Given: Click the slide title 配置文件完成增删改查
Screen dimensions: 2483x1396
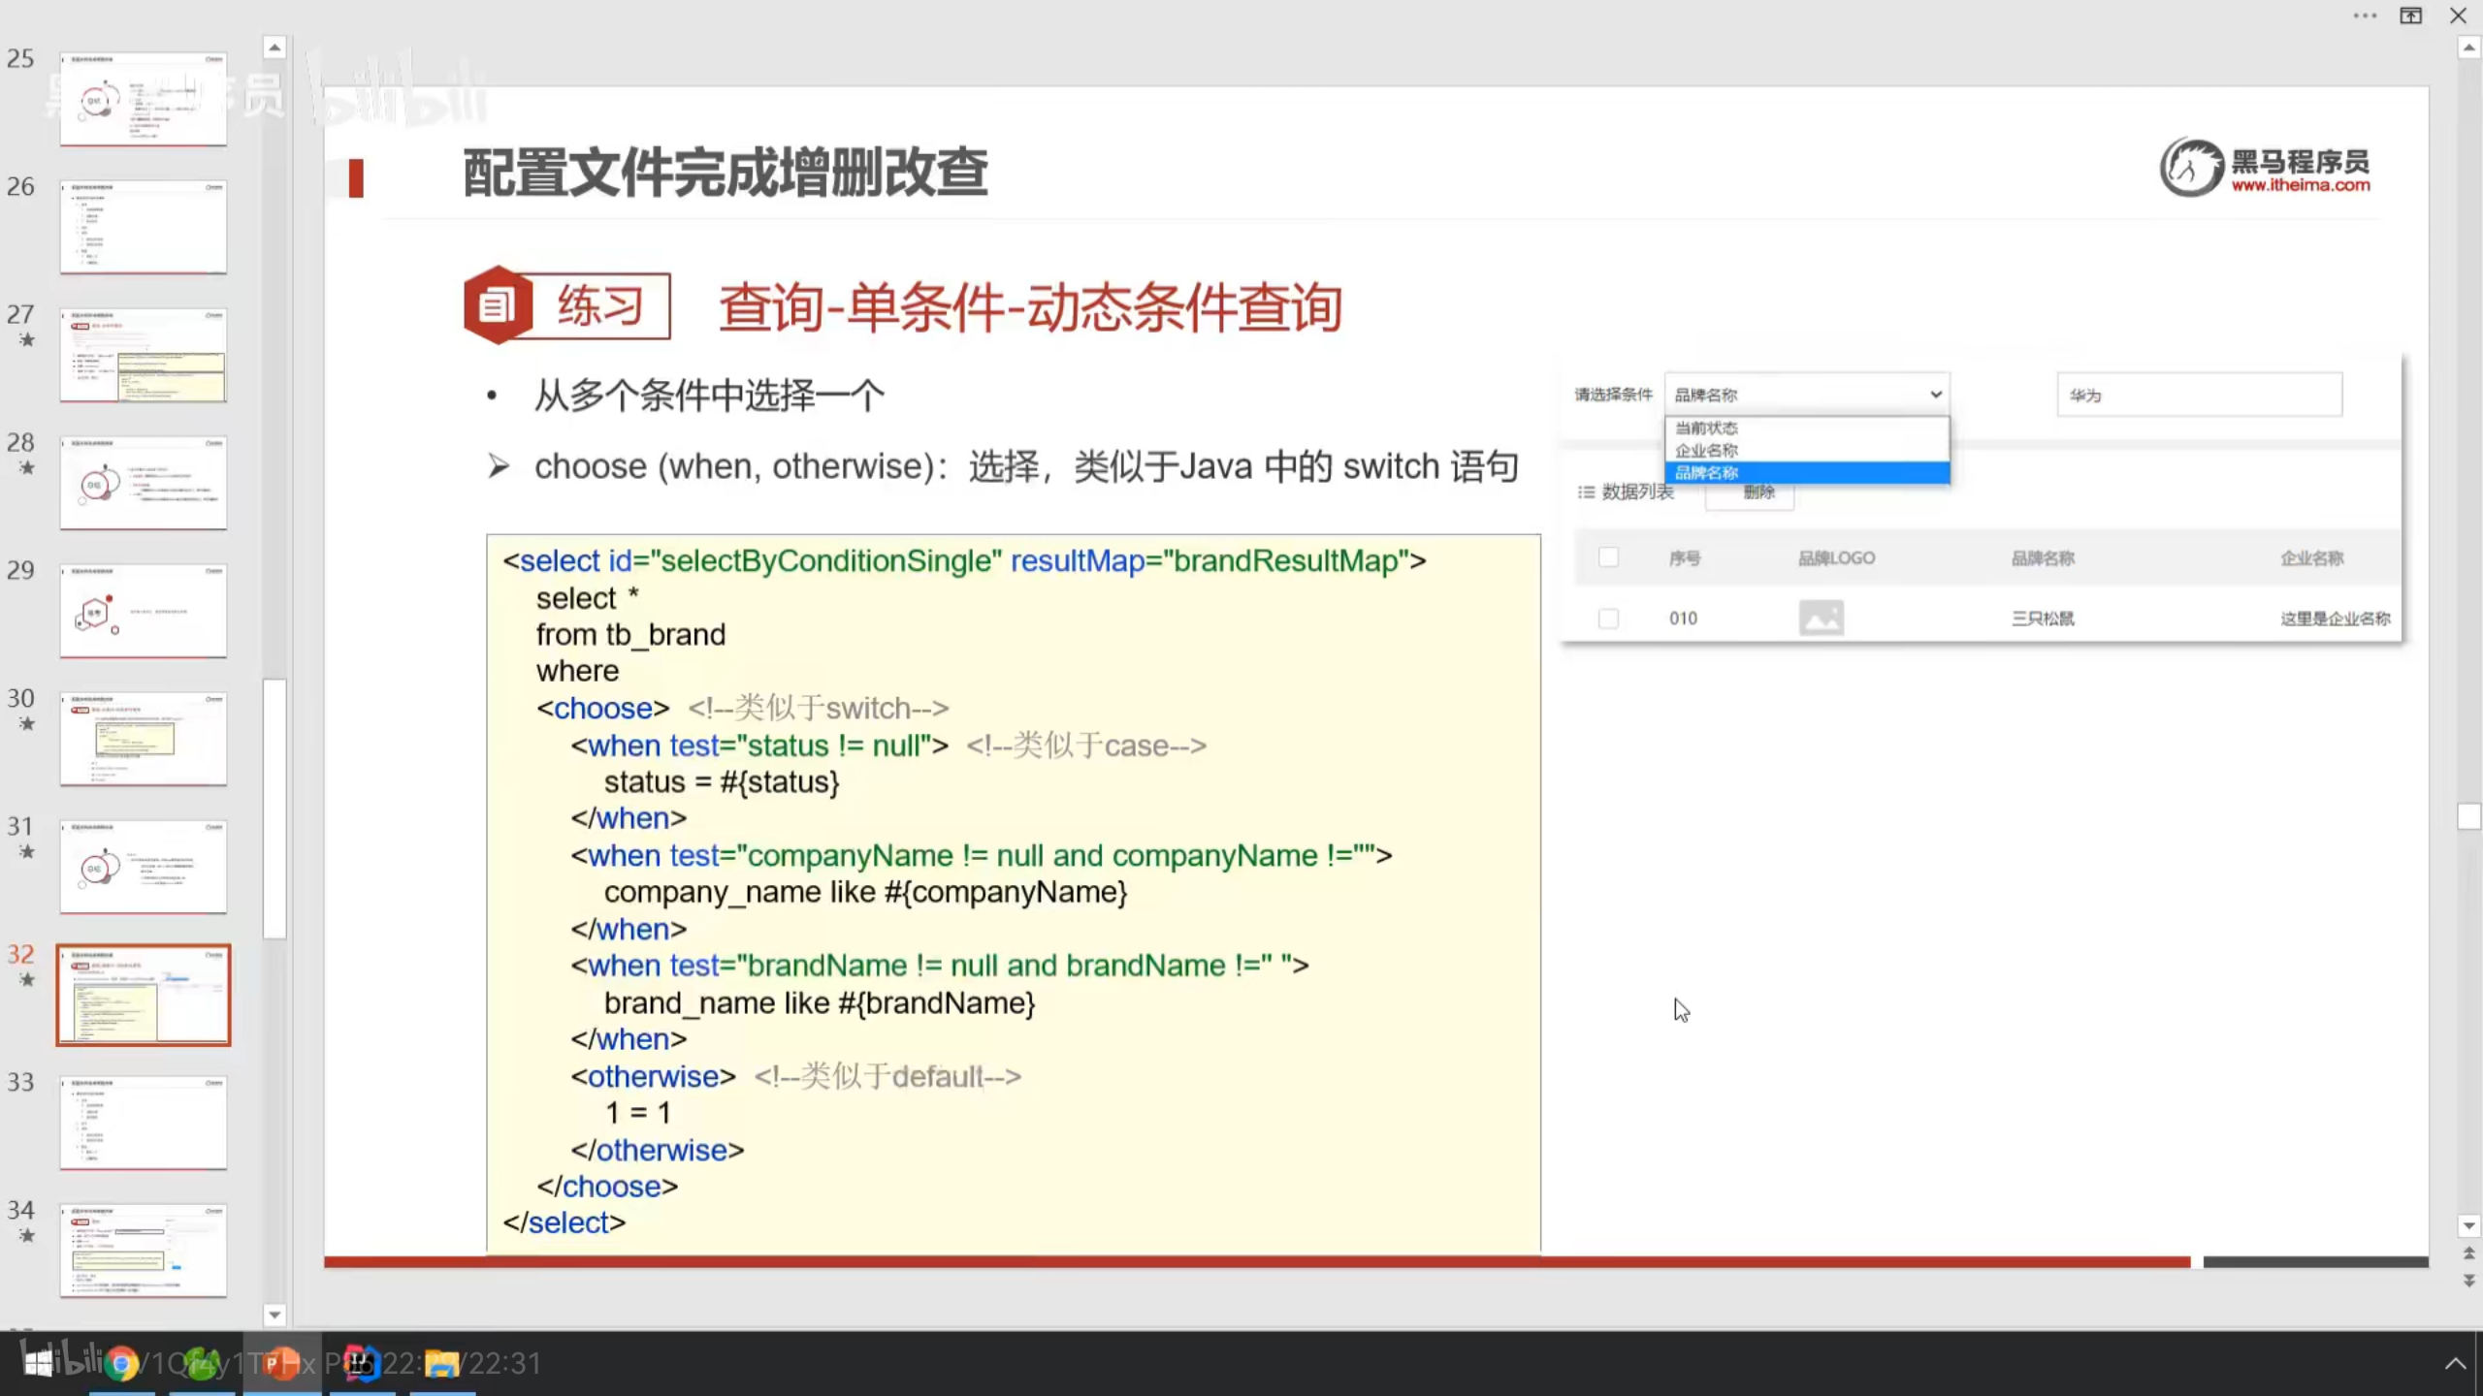Looking at the screenshot, I should [x=726, y=174].
